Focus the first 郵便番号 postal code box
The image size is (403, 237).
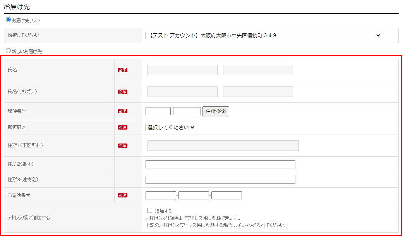tap(158, 111)
